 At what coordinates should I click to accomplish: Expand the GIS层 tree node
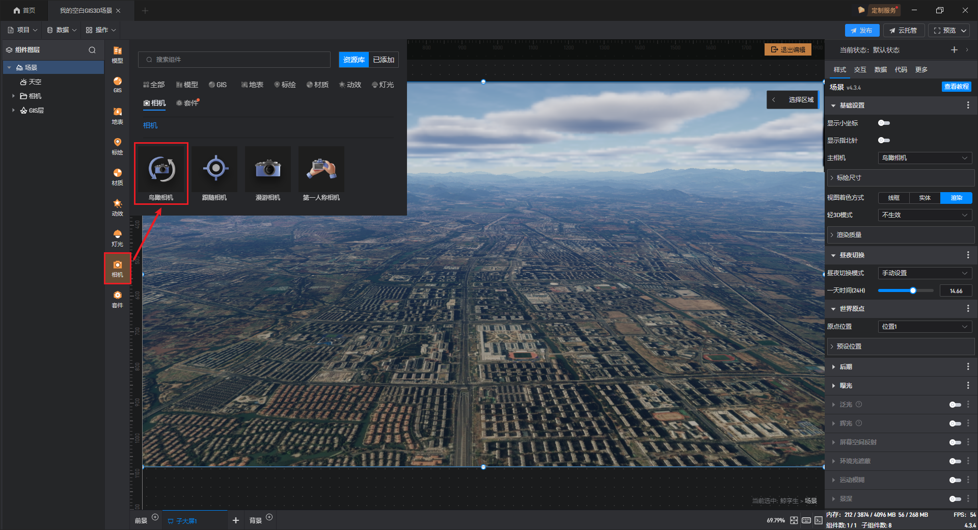tap(13, 110)
